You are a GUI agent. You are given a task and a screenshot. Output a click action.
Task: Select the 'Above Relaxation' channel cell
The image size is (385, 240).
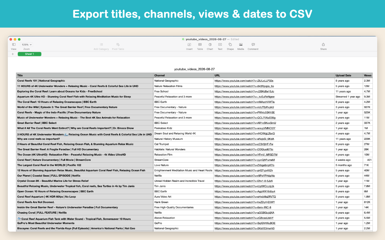(183, 218)
